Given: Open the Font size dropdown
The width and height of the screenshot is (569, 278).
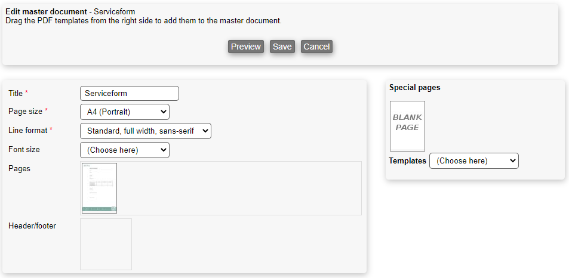Looking at the screenshot, I should pos(124,150).
